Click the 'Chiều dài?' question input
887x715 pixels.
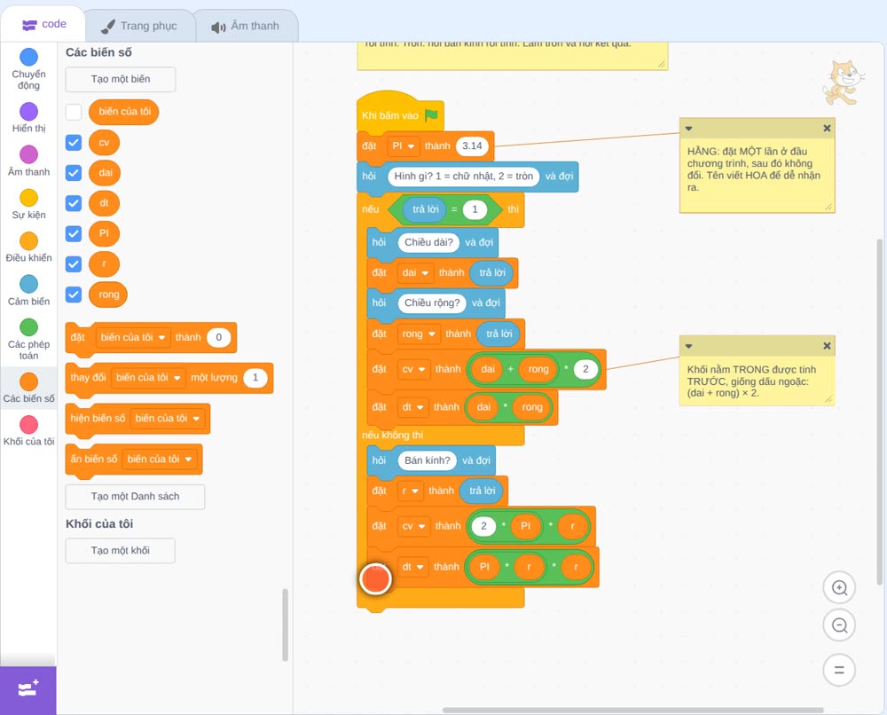coord(428,242)
